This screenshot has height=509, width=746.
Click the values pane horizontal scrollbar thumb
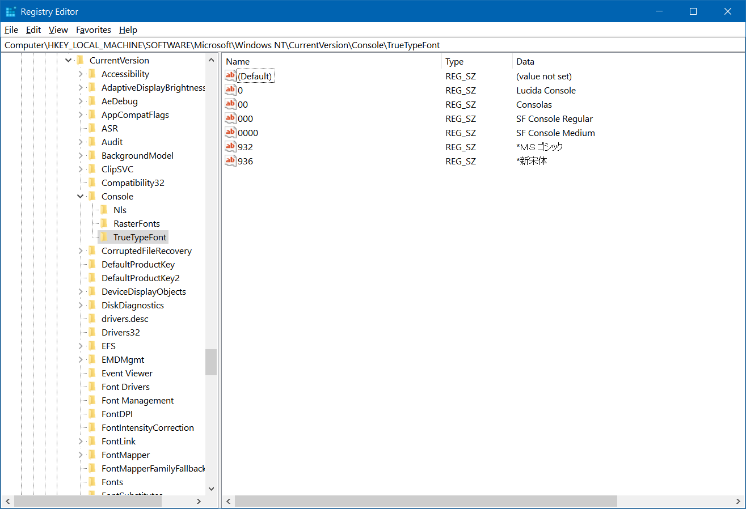click(x=425, y=501)
